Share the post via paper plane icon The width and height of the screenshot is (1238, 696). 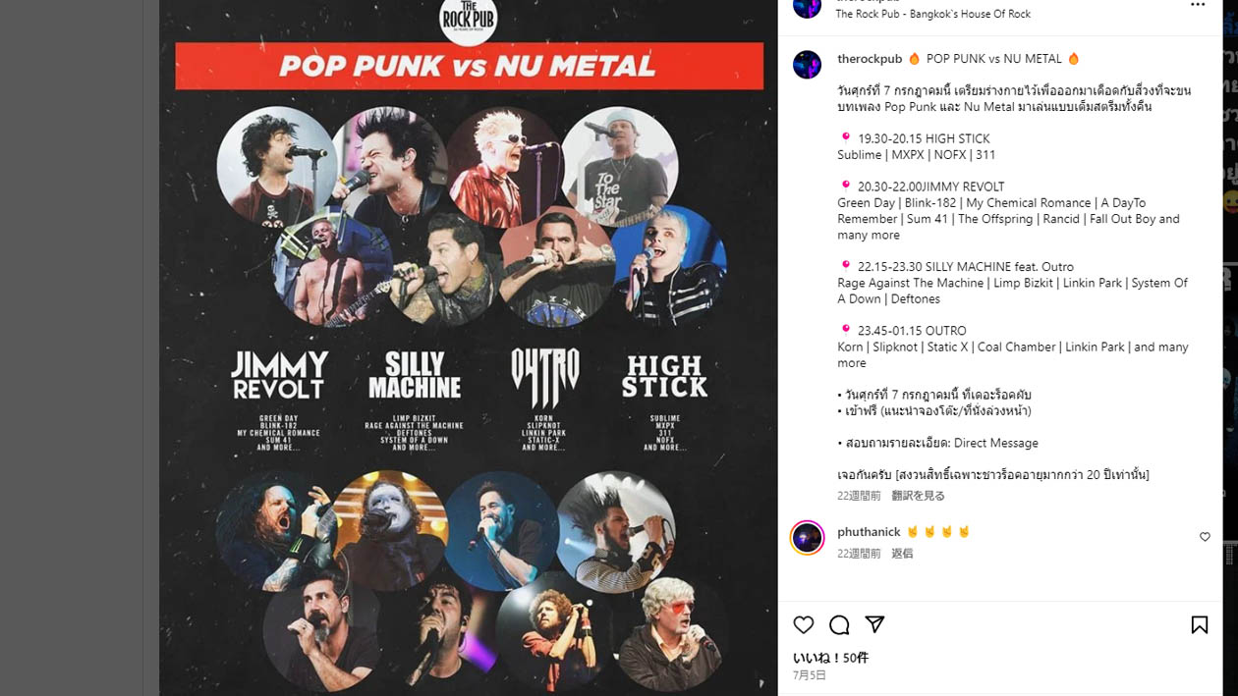874,624
